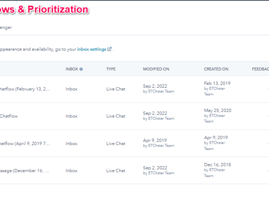Click Feb 13, 2019 created date
Screen dimensions: 269x201
(x=217, y=83)
